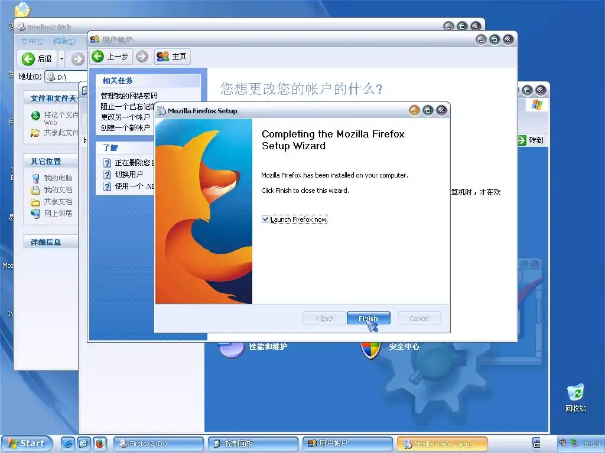Collapse the 其它位置 panel header
The height and width of the screenshot is (453, 605).
pos(50,162)
